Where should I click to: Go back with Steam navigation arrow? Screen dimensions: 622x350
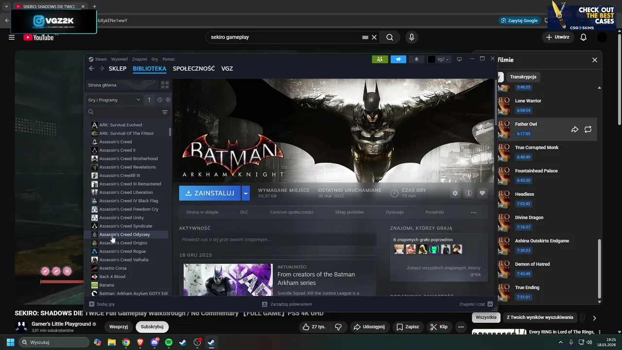coord(91,69)
